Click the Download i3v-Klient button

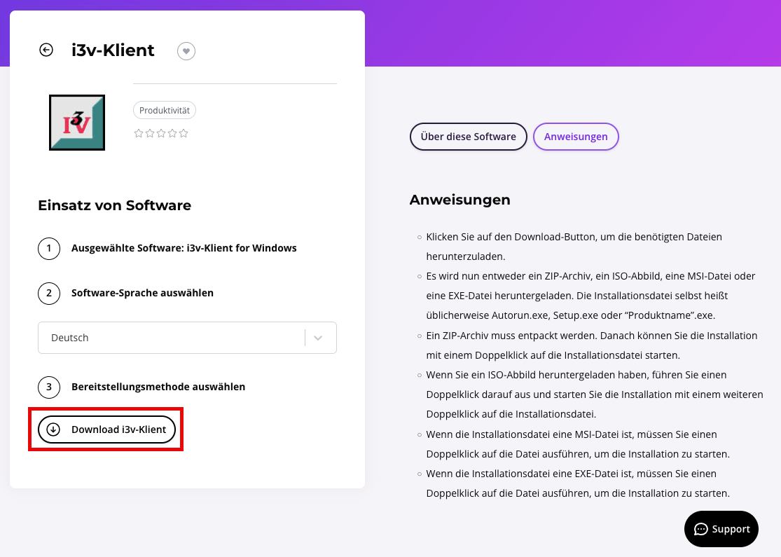[x=106, y=429]
